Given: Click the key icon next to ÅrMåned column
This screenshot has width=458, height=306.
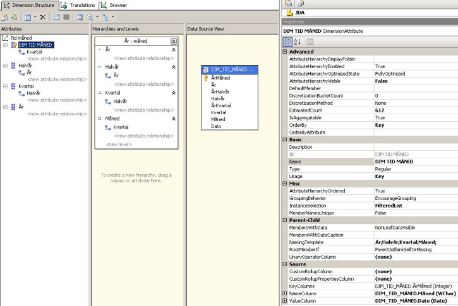Looking at the screenshot, I should coord(206,78).
